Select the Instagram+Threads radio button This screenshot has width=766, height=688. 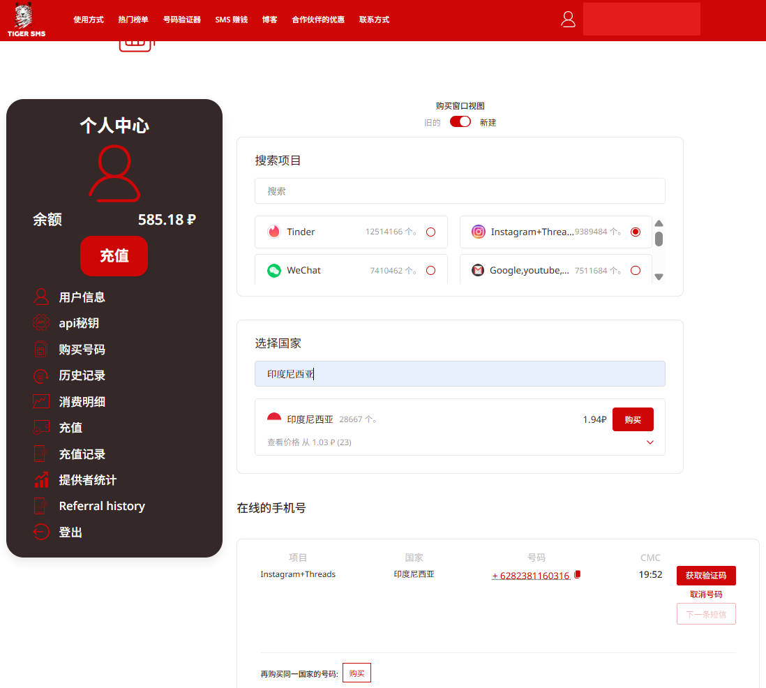(x=635, y=232)
